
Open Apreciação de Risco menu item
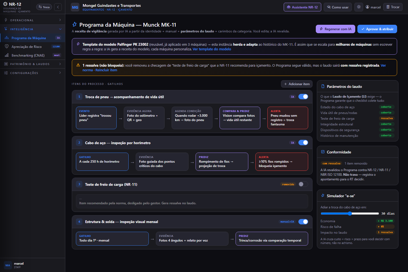[x=33, y=47]
